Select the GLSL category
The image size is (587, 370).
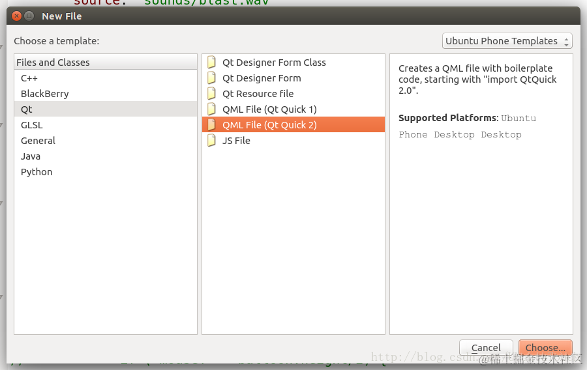click(106, 125)
